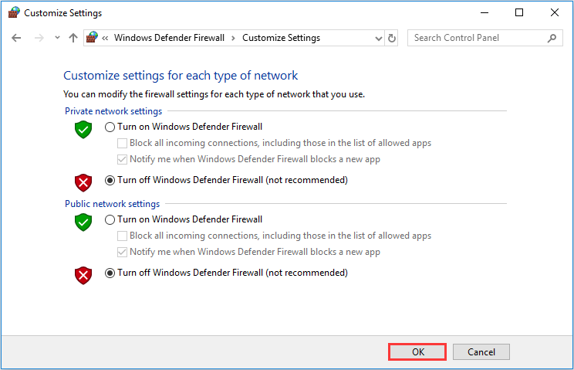Check Block all incoming connections under Public

[x=122, y=236]
